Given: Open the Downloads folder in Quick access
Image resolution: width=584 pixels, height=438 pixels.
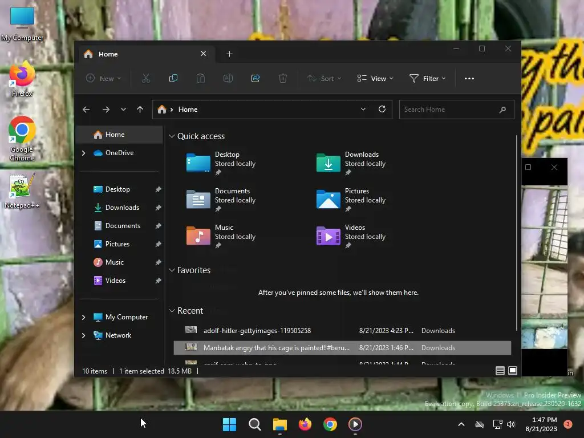Looking at the screenshot, I should 351,163.
